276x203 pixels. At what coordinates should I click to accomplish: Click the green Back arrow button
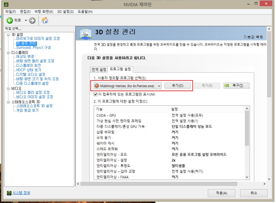click(x=10, y=20)
